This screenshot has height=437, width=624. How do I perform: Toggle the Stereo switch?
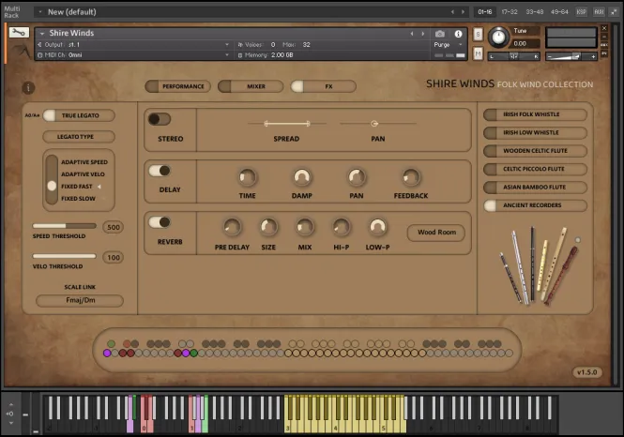coord(160,119)
